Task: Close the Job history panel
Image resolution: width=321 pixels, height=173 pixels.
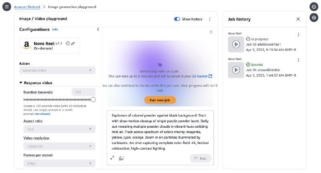Action: pyautogui.click(x=298, y=19)
